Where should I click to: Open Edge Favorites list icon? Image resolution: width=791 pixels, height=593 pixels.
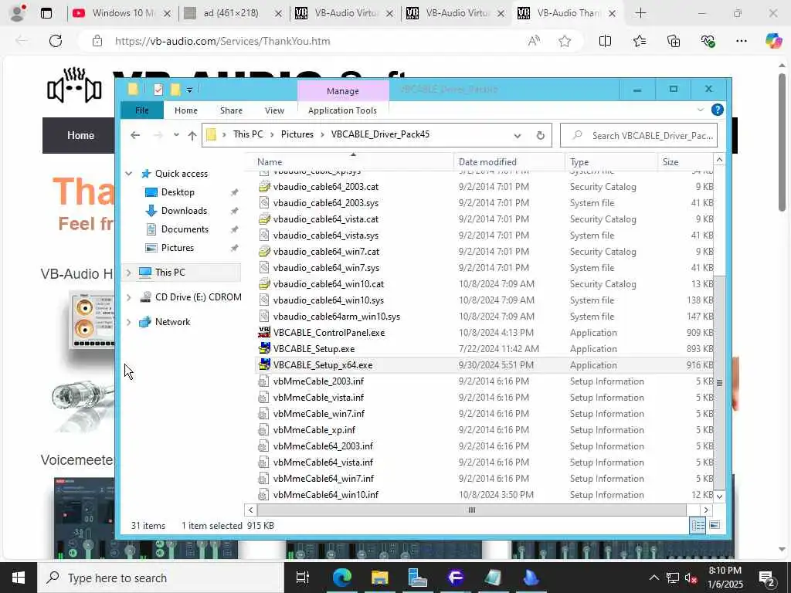click(639, 41)
